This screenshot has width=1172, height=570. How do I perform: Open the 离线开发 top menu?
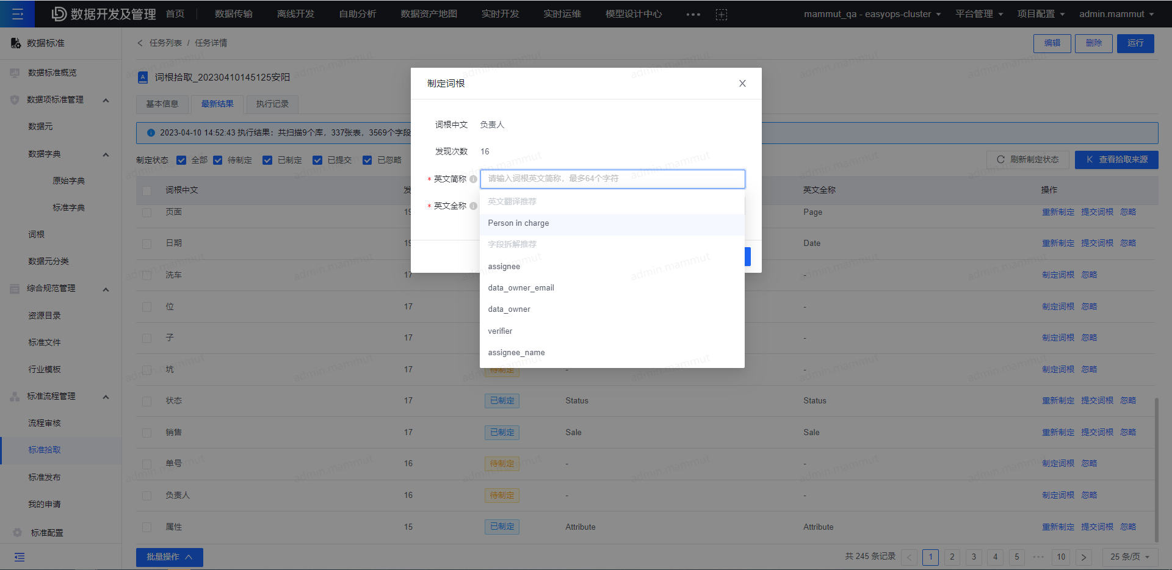tap(295, 14)
